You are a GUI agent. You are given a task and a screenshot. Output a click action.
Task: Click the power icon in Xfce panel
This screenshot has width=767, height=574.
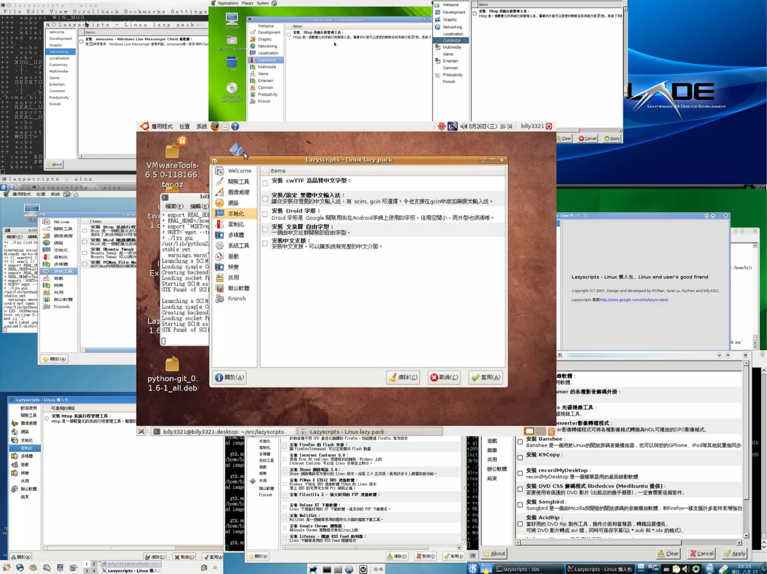363,569
